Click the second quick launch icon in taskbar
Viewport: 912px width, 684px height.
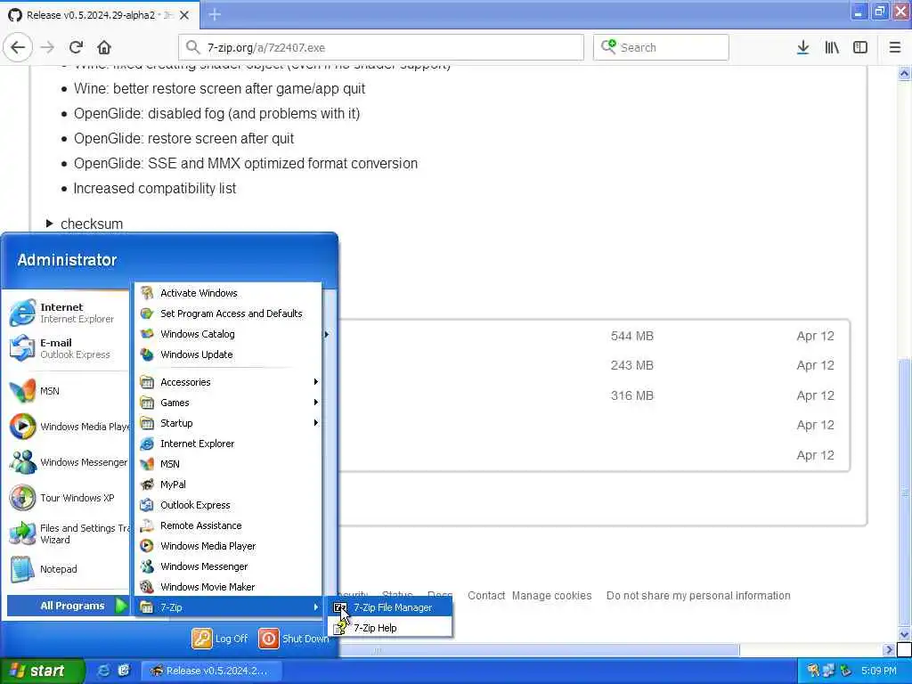pyautogui.click(x=124, y=671)
